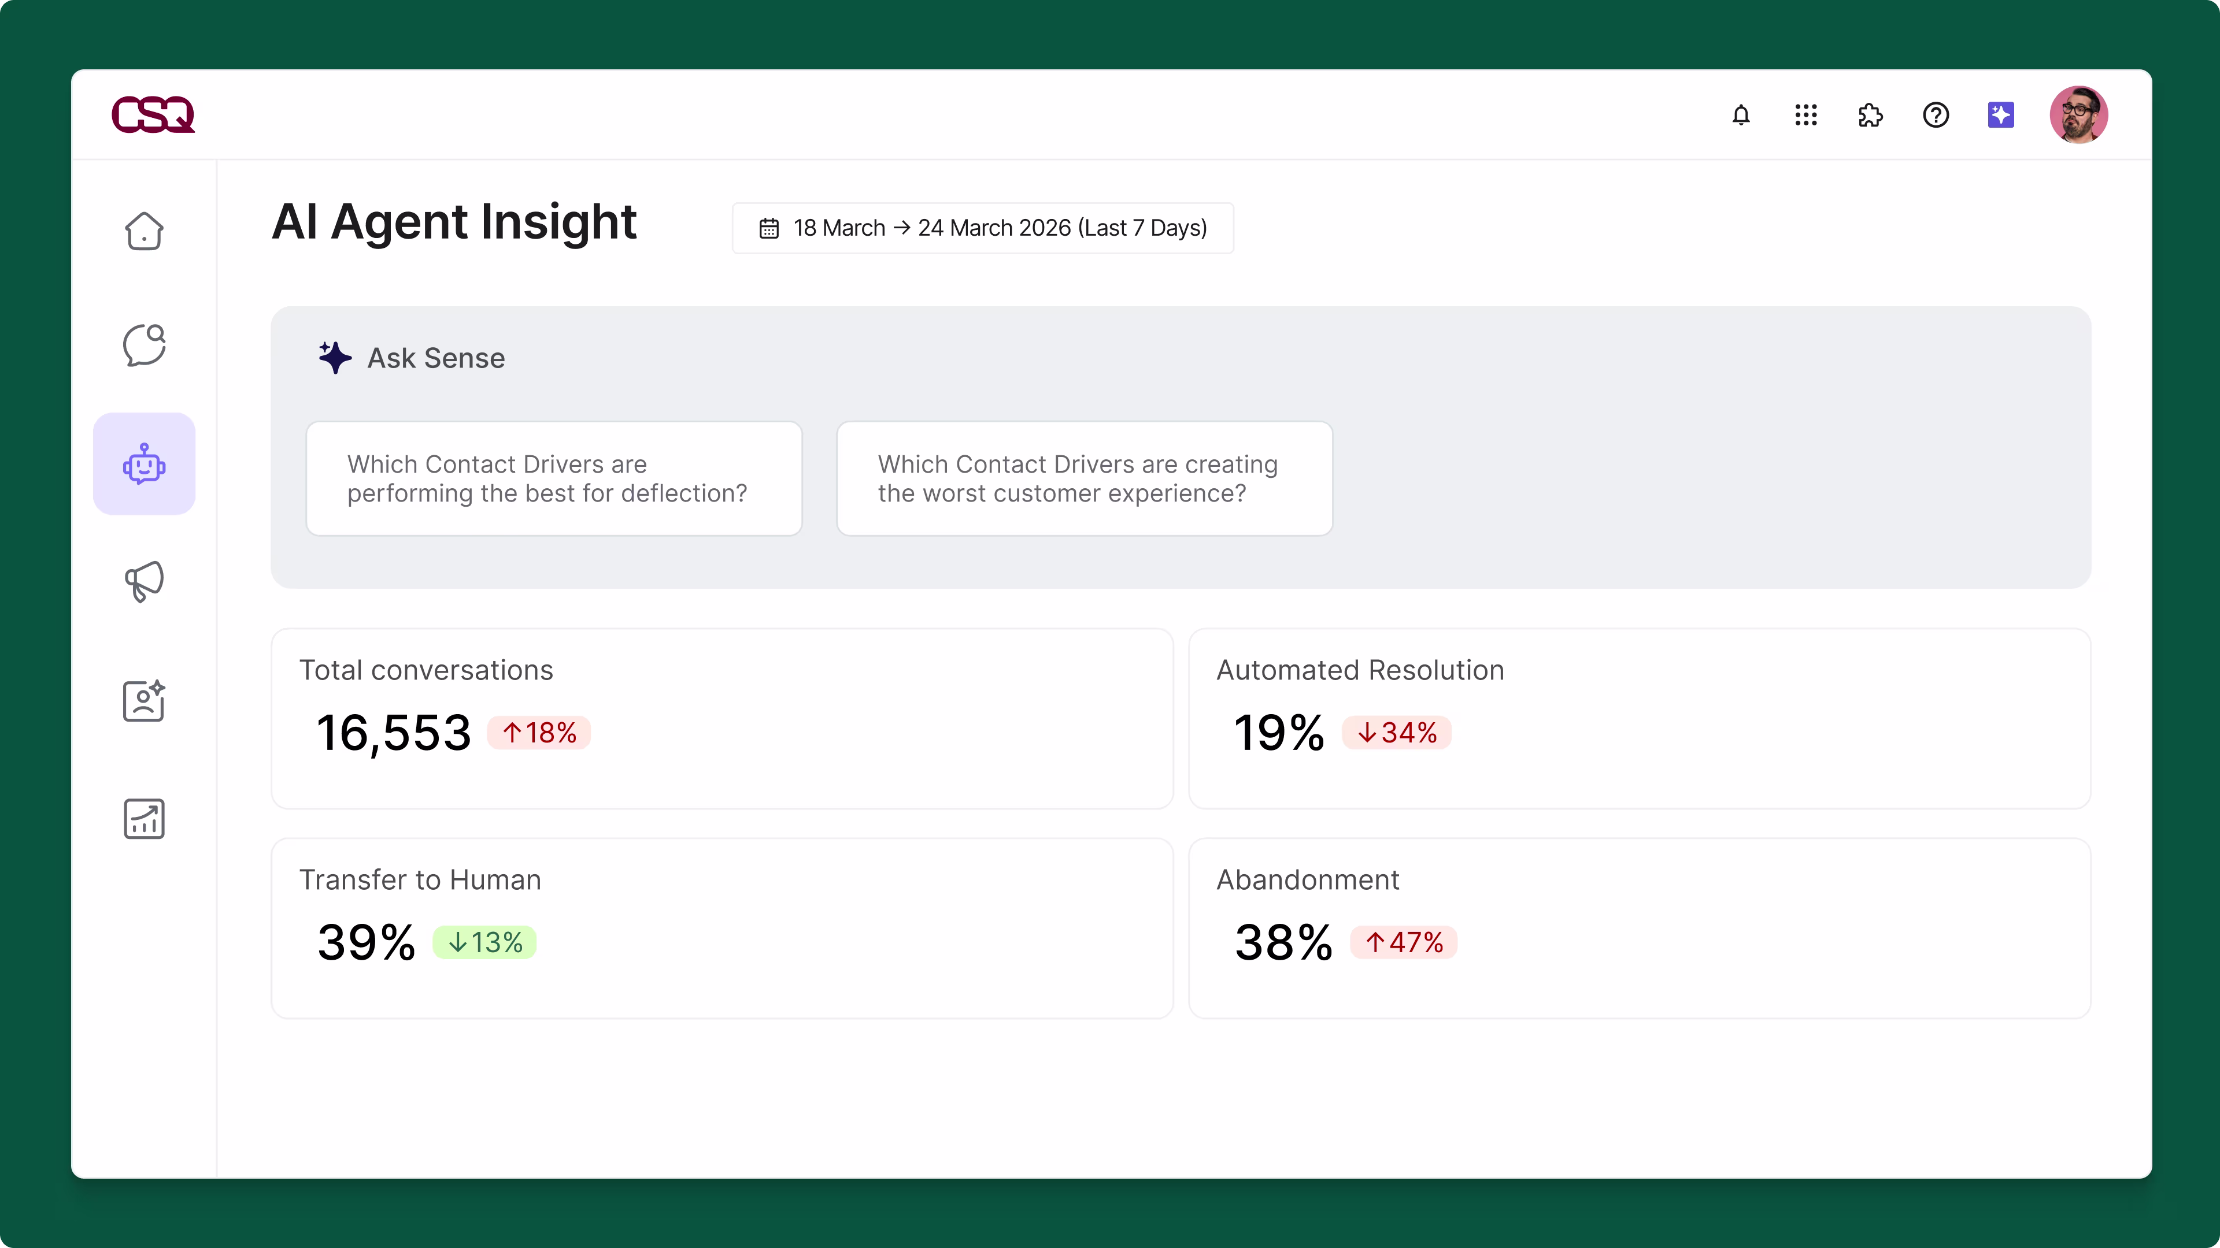Click the Automated Resolution 34% decrease badge
Viewport: 2220px width, 1248px height.
[1397, 732]
